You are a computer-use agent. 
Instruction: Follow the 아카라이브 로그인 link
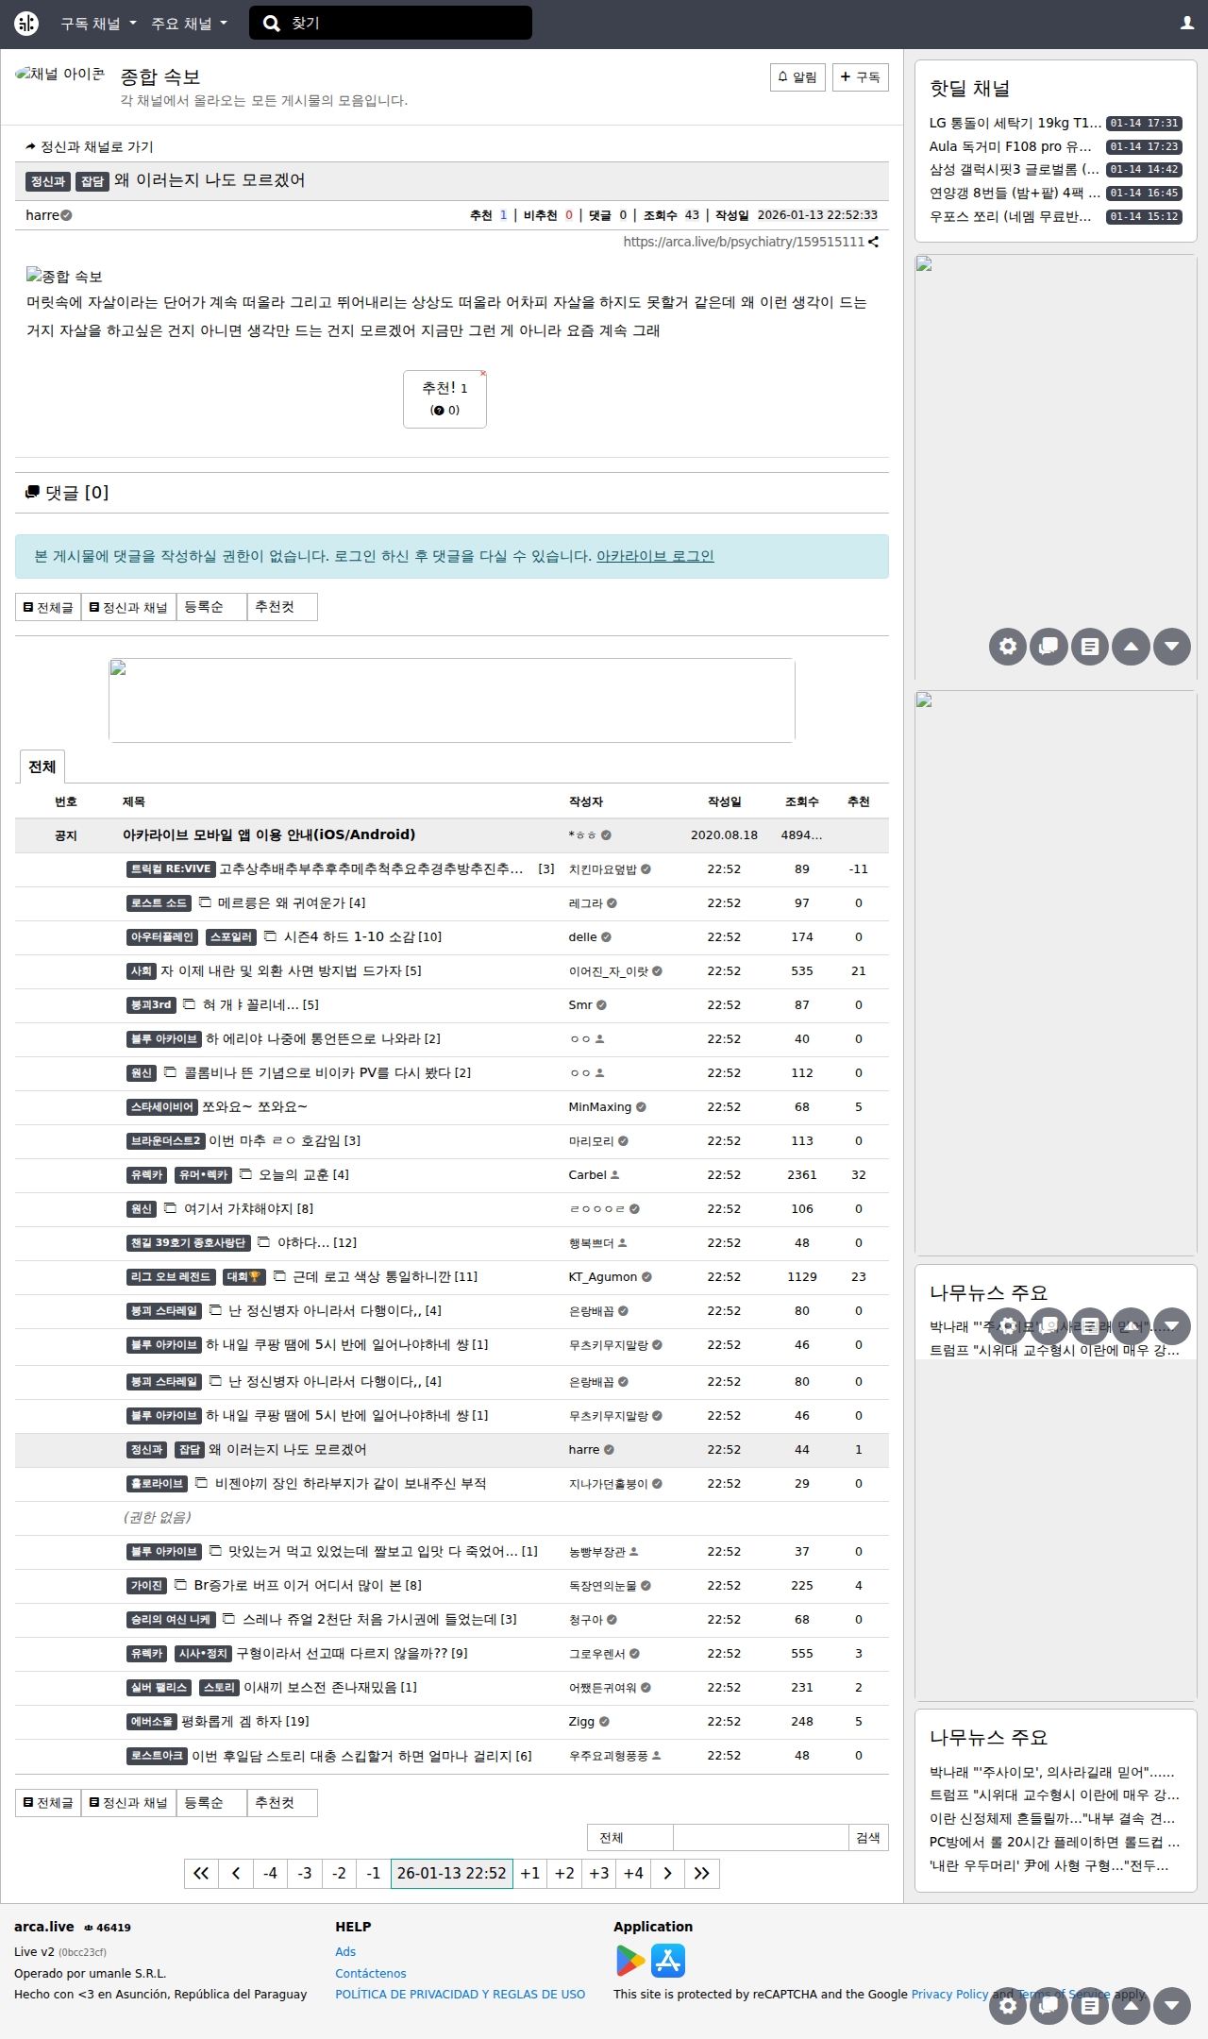point(655,556)
